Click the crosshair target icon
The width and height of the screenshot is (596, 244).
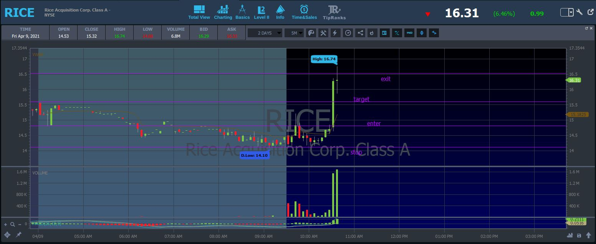point(7,235)
